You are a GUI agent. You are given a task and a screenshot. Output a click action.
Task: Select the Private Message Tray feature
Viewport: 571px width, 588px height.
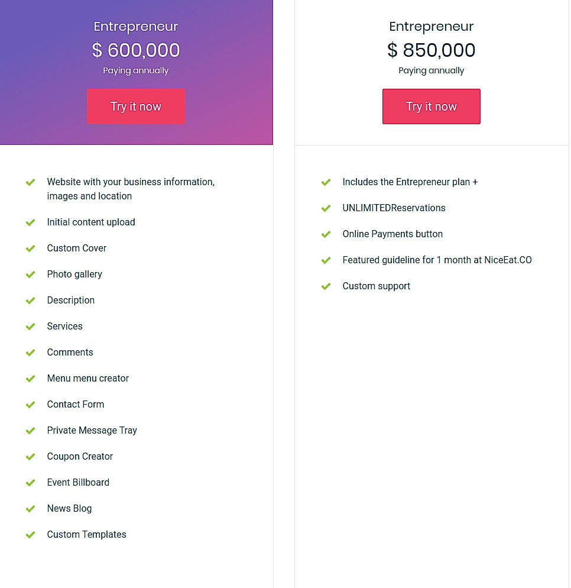click(92, 431)
